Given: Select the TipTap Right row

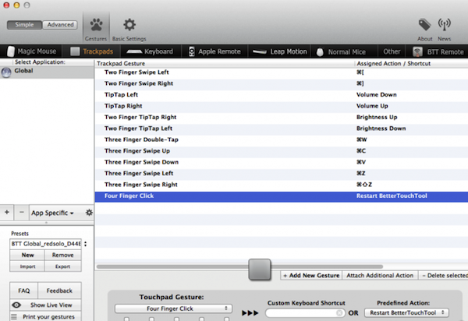Looking at the screenshot, I should pyautogui.click(x=282, y=106).
